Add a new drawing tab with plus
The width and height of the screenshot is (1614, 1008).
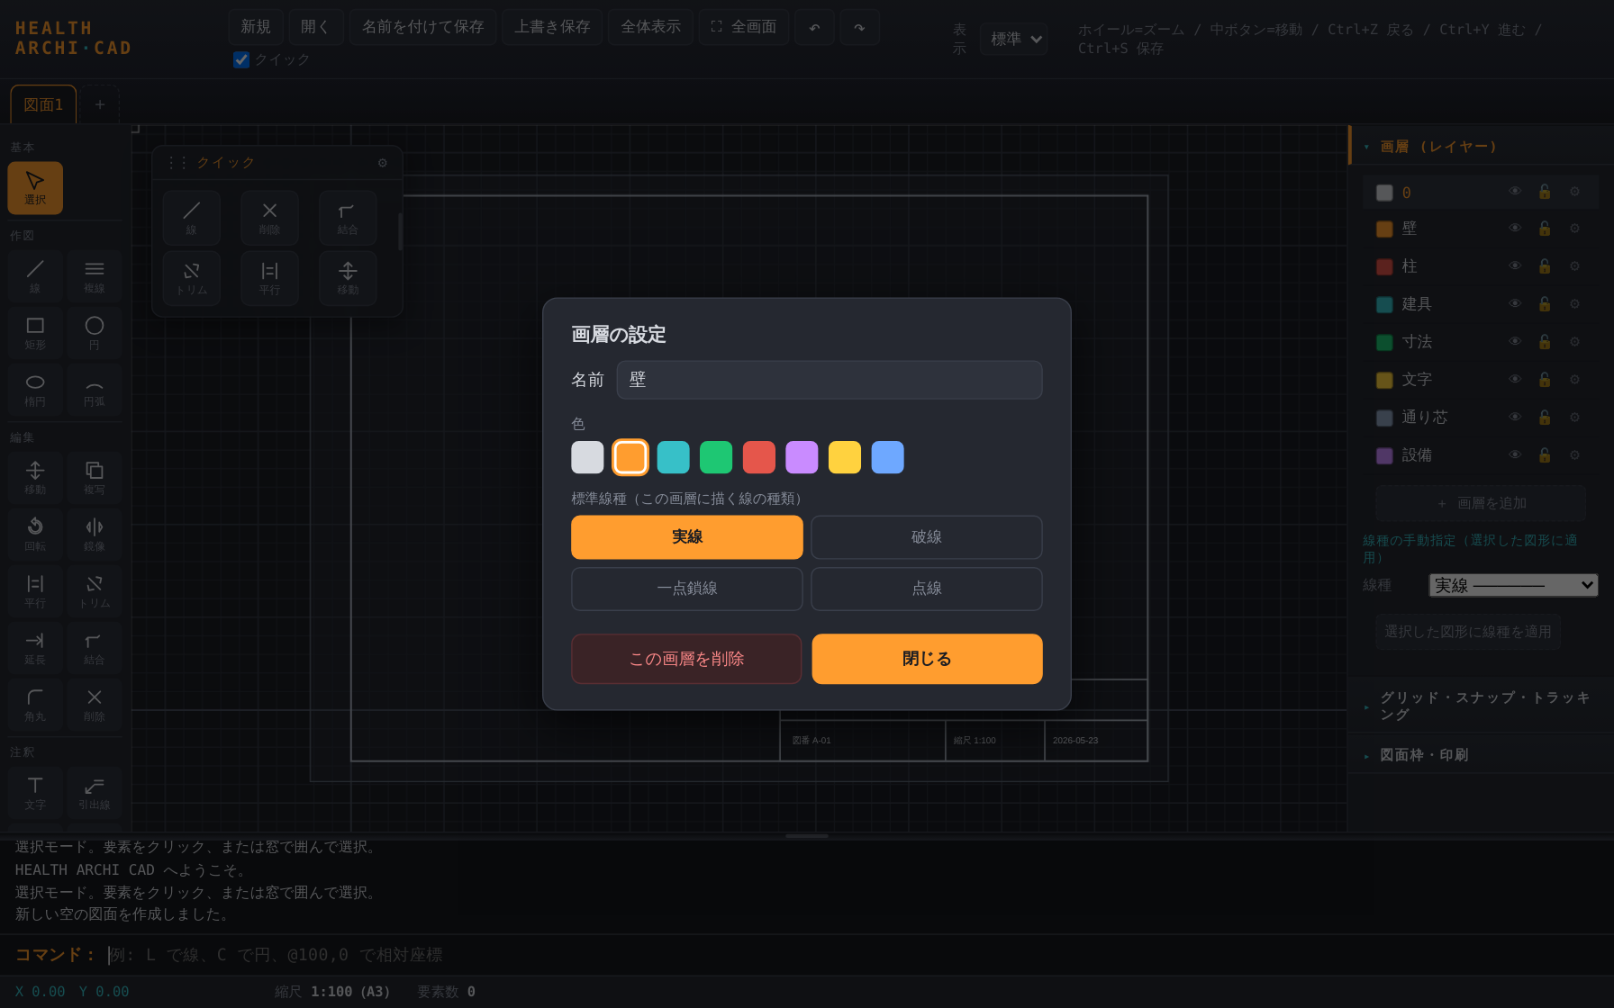pos(100,104)
